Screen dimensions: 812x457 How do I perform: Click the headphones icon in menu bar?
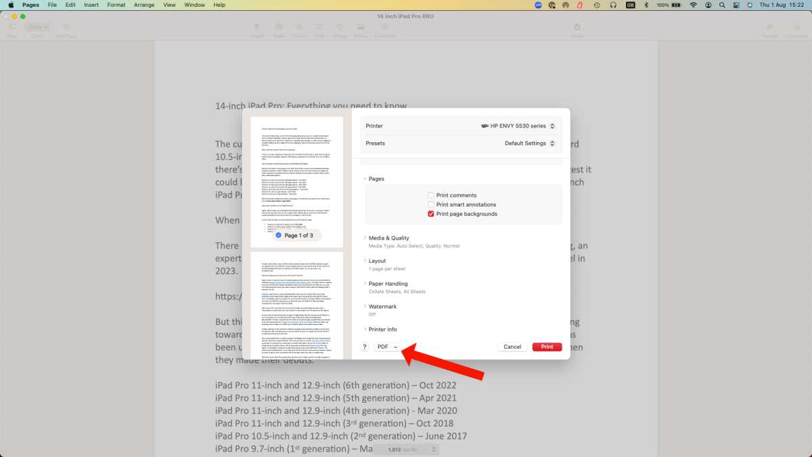pos(613,5)
